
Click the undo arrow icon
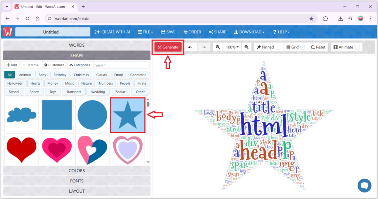(190, 47)
